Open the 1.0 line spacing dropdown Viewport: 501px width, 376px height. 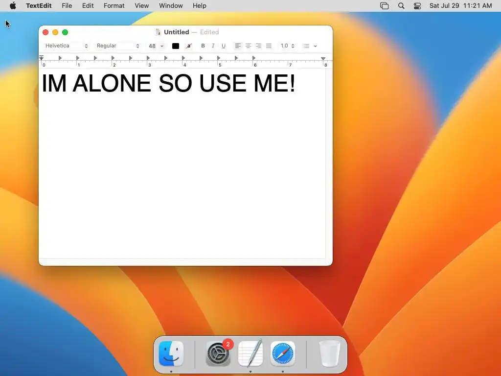287,46
